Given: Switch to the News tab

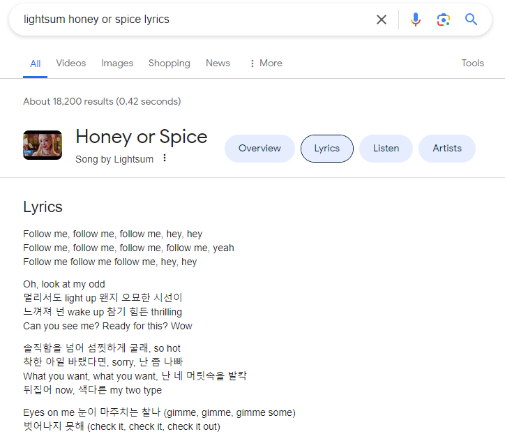Looking at the screenshot, I should pos(218,63).
